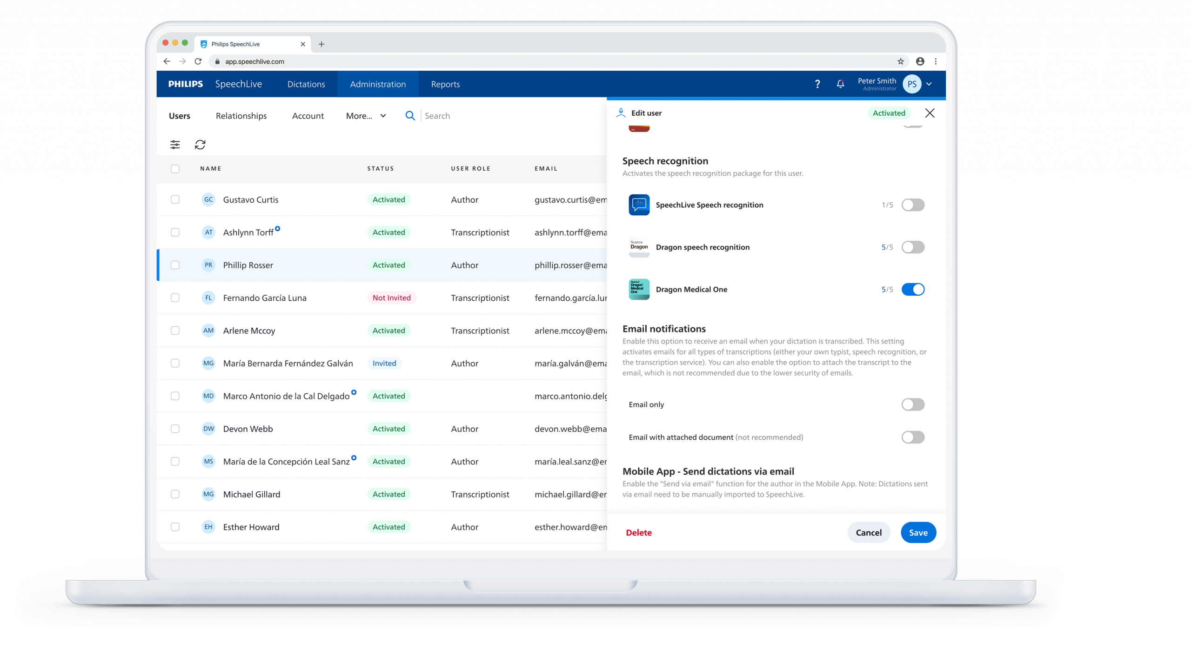
Task: Enable SpeechLive Speech recognition toggle
Action: [913, 205]
